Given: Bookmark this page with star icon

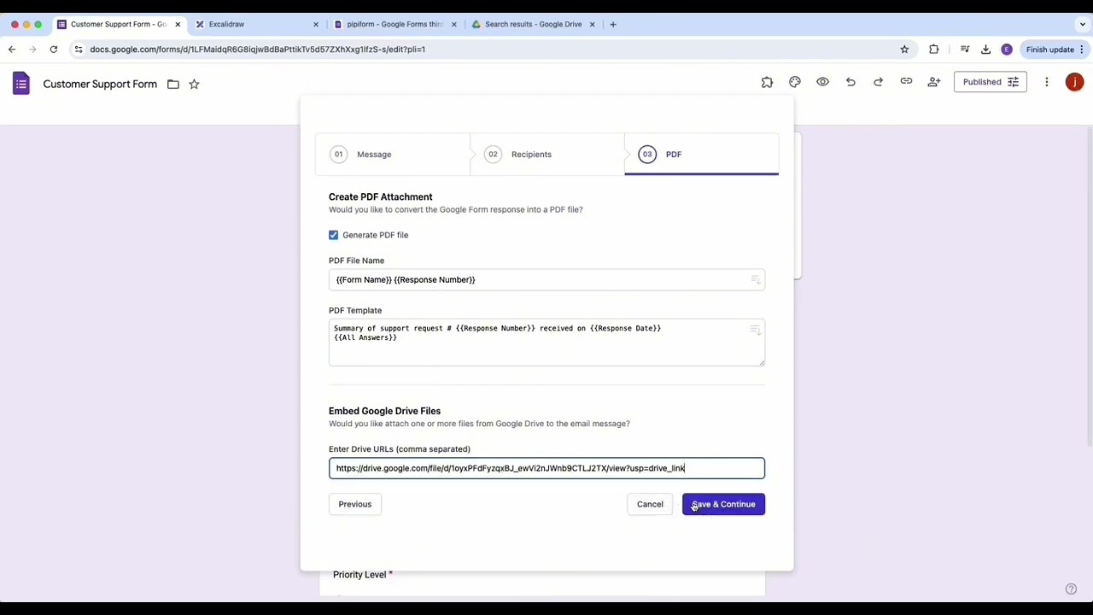Looking at the screenshot, I should [x=904, y=50].
